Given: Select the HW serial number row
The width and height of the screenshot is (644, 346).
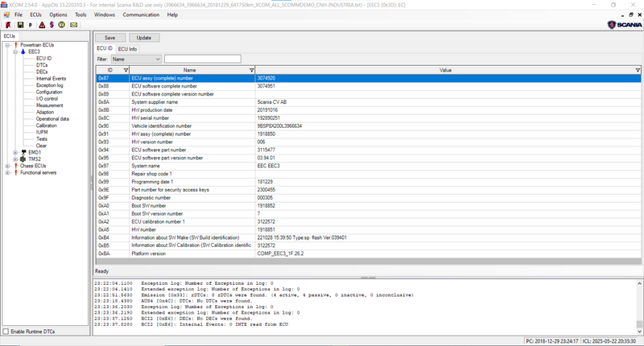Looking at the screenshot, I should (369, 118).
